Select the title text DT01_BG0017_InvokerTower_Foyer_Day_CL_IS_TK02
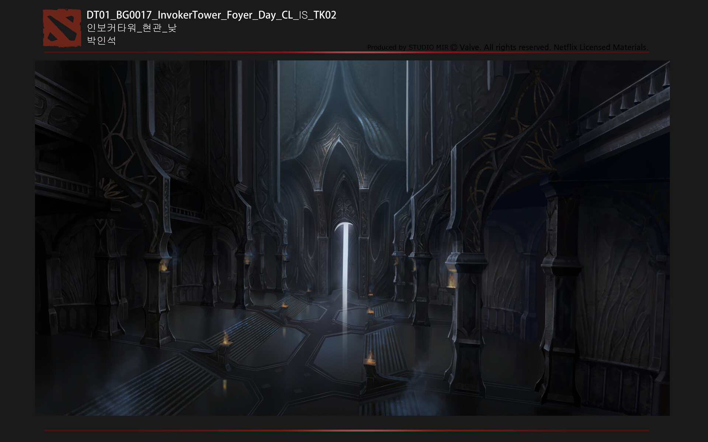 pyautogui.click(x=211, y=15)
